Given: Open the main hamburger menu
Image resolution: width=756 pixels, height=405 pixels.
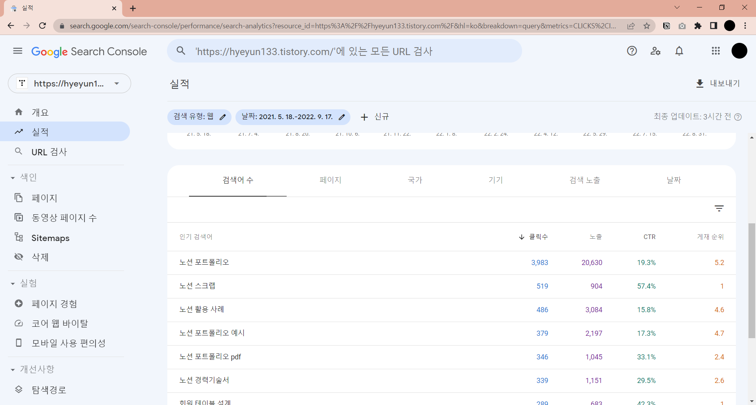Looking at the screenshot, I should tap(18, 51).
